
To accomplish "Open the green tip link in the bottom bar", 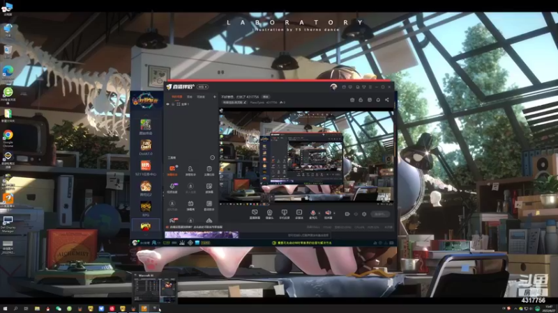I will (x=302, y=243).
